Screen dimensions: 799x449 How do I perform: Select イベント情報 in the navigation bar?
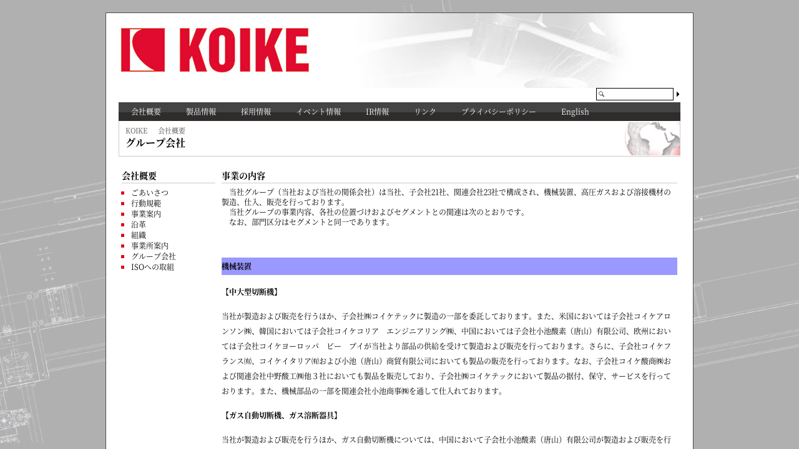pos(318,112)
